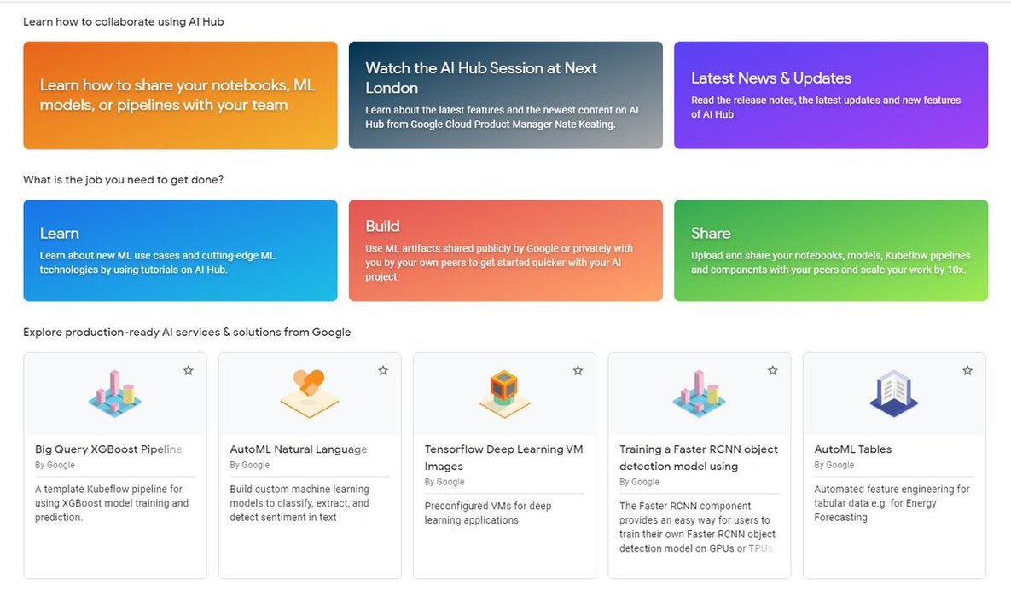This screenshot has width=1011, height=597.
Task: Select the blue Learn job card
Action: click(180, 251)
